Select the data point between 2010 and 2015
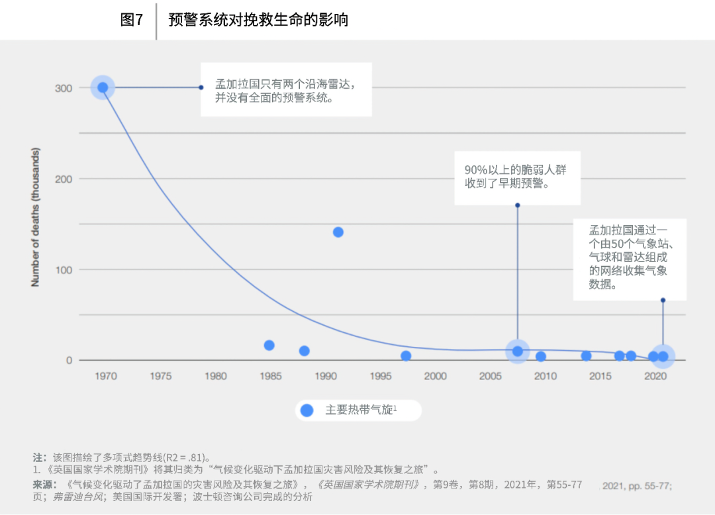Screen dimensions: 715x515 pos(586,355)
